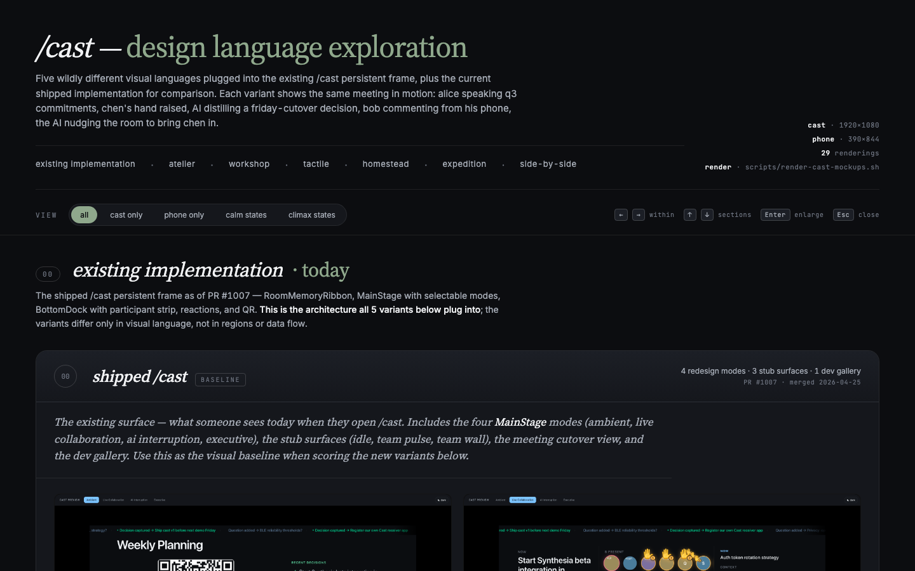
Task: Show only 'climax states'
Action: tap(312, 215)
